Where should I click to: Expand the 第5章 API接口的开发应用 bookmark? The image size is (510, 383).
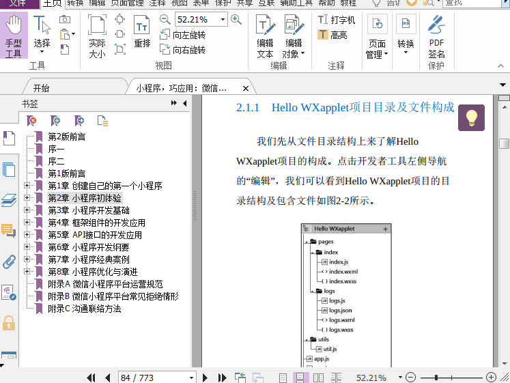tap(27, 234)
